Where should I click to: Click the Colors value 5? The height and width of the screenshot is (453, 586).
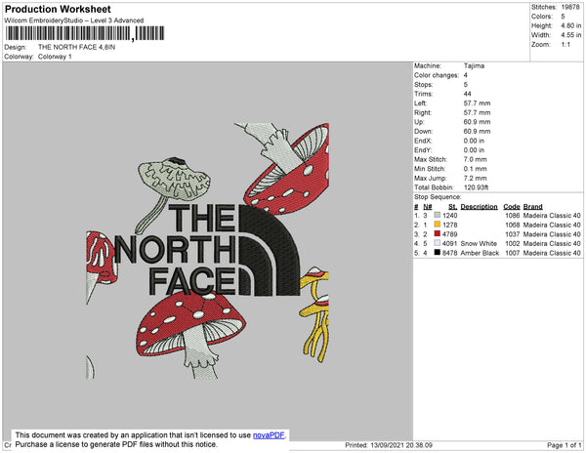tap(563, 17)
